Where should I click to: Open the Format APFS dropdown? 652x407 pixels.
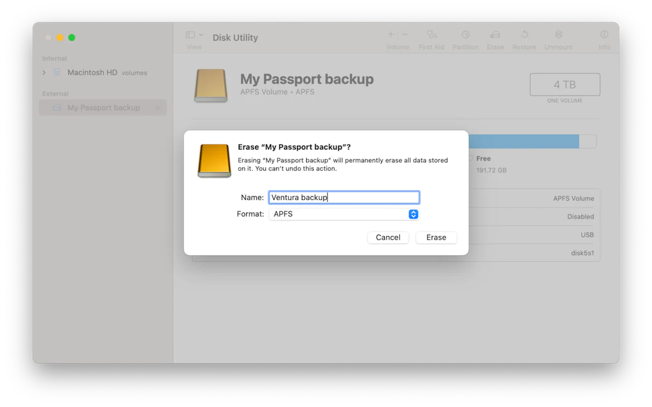413,214
